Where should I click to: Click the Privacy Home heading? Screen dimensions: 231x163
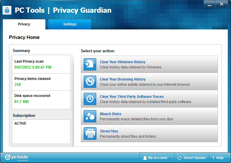pos(24,37)
